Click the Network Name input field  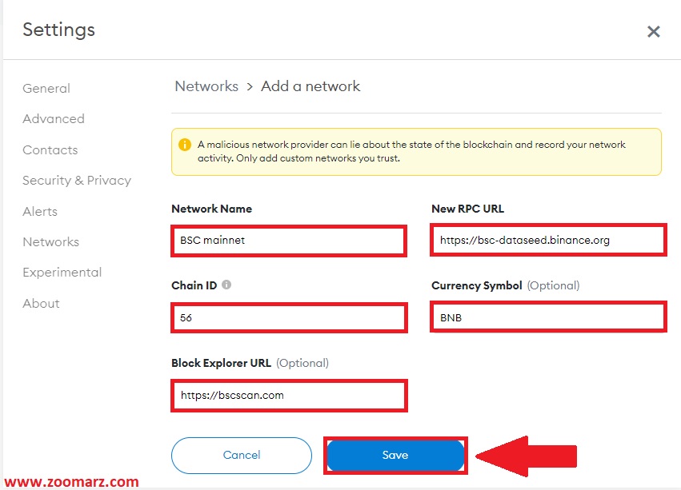point(289,241)
